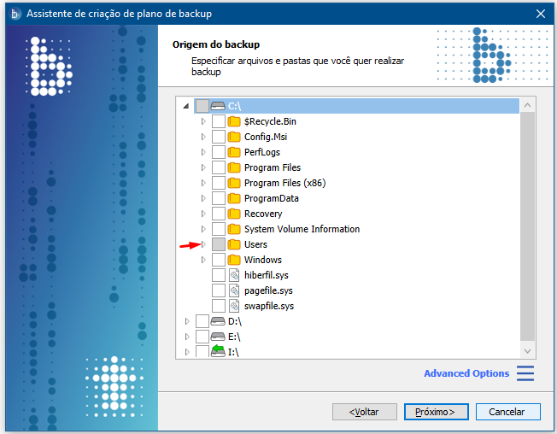
Task: Check the Program Files checkbox
Action: point(219,167)
